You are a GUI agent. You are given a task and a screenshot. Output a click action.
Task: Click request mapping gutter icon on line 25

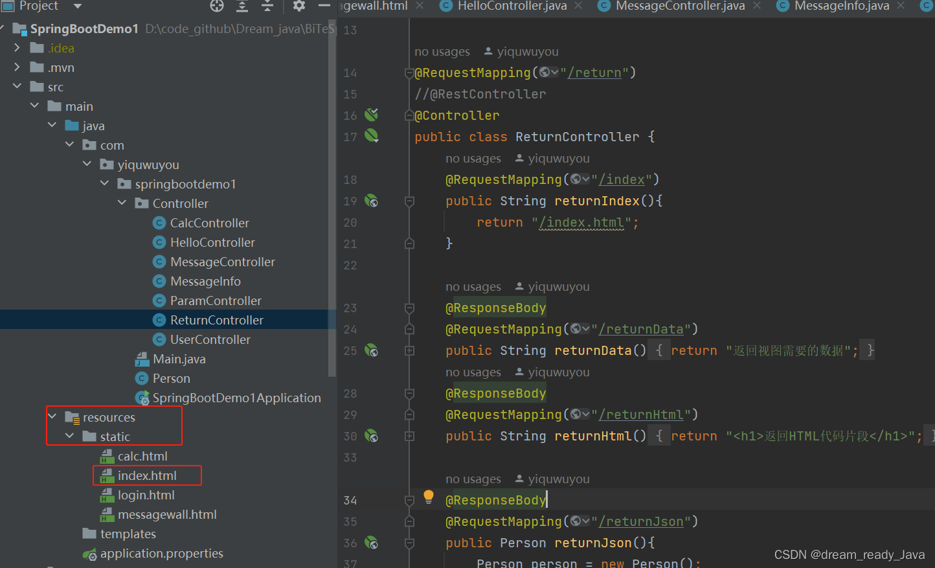[x=371, y=350]
